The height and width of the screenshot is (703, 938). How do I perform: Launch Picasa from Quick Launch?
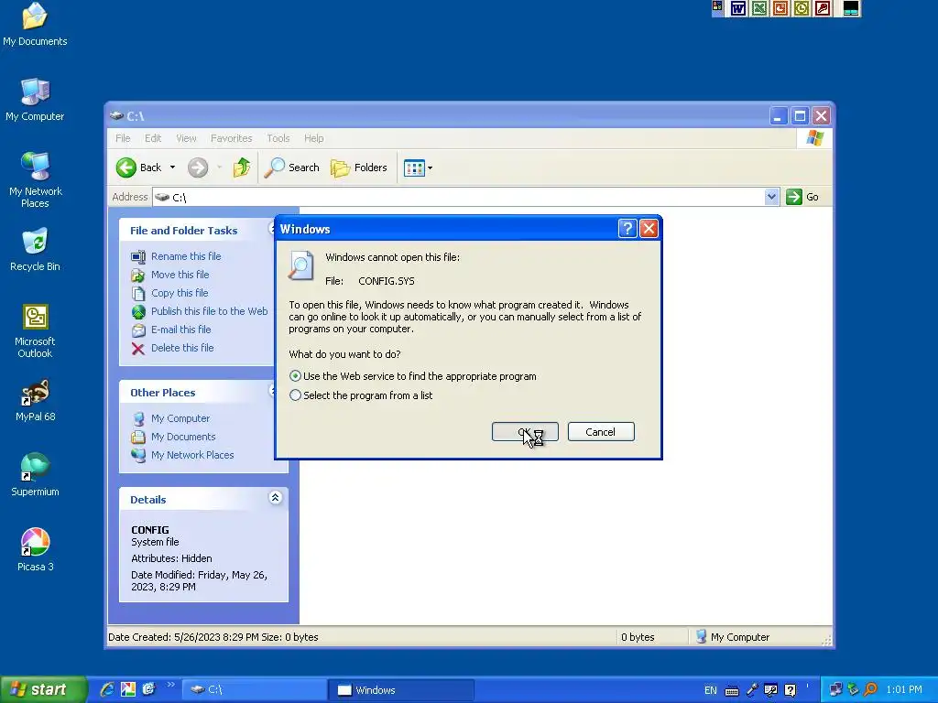coord(128,689)
